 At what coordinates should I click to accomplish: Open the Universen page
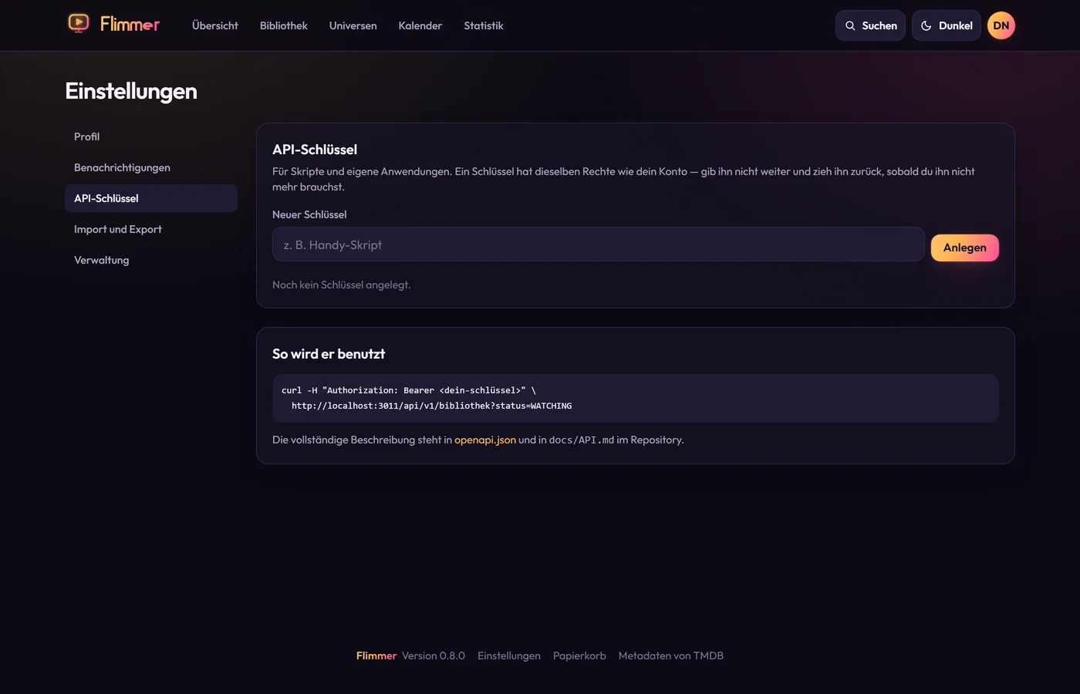pyautogui.click(x=353, y=25)
